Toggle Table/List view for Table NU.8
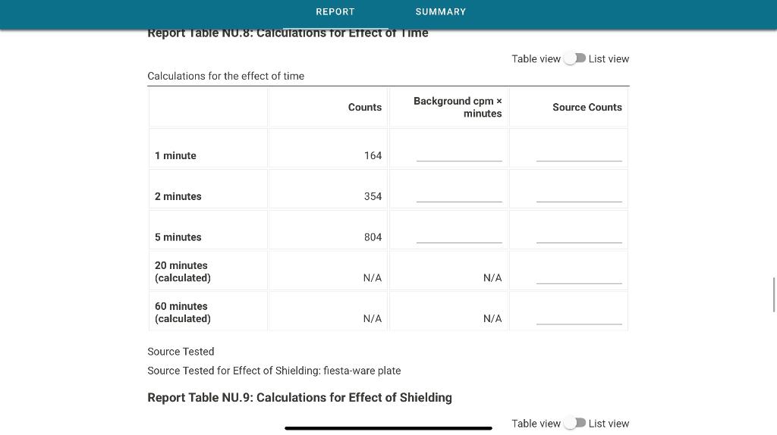 point(575,58)
